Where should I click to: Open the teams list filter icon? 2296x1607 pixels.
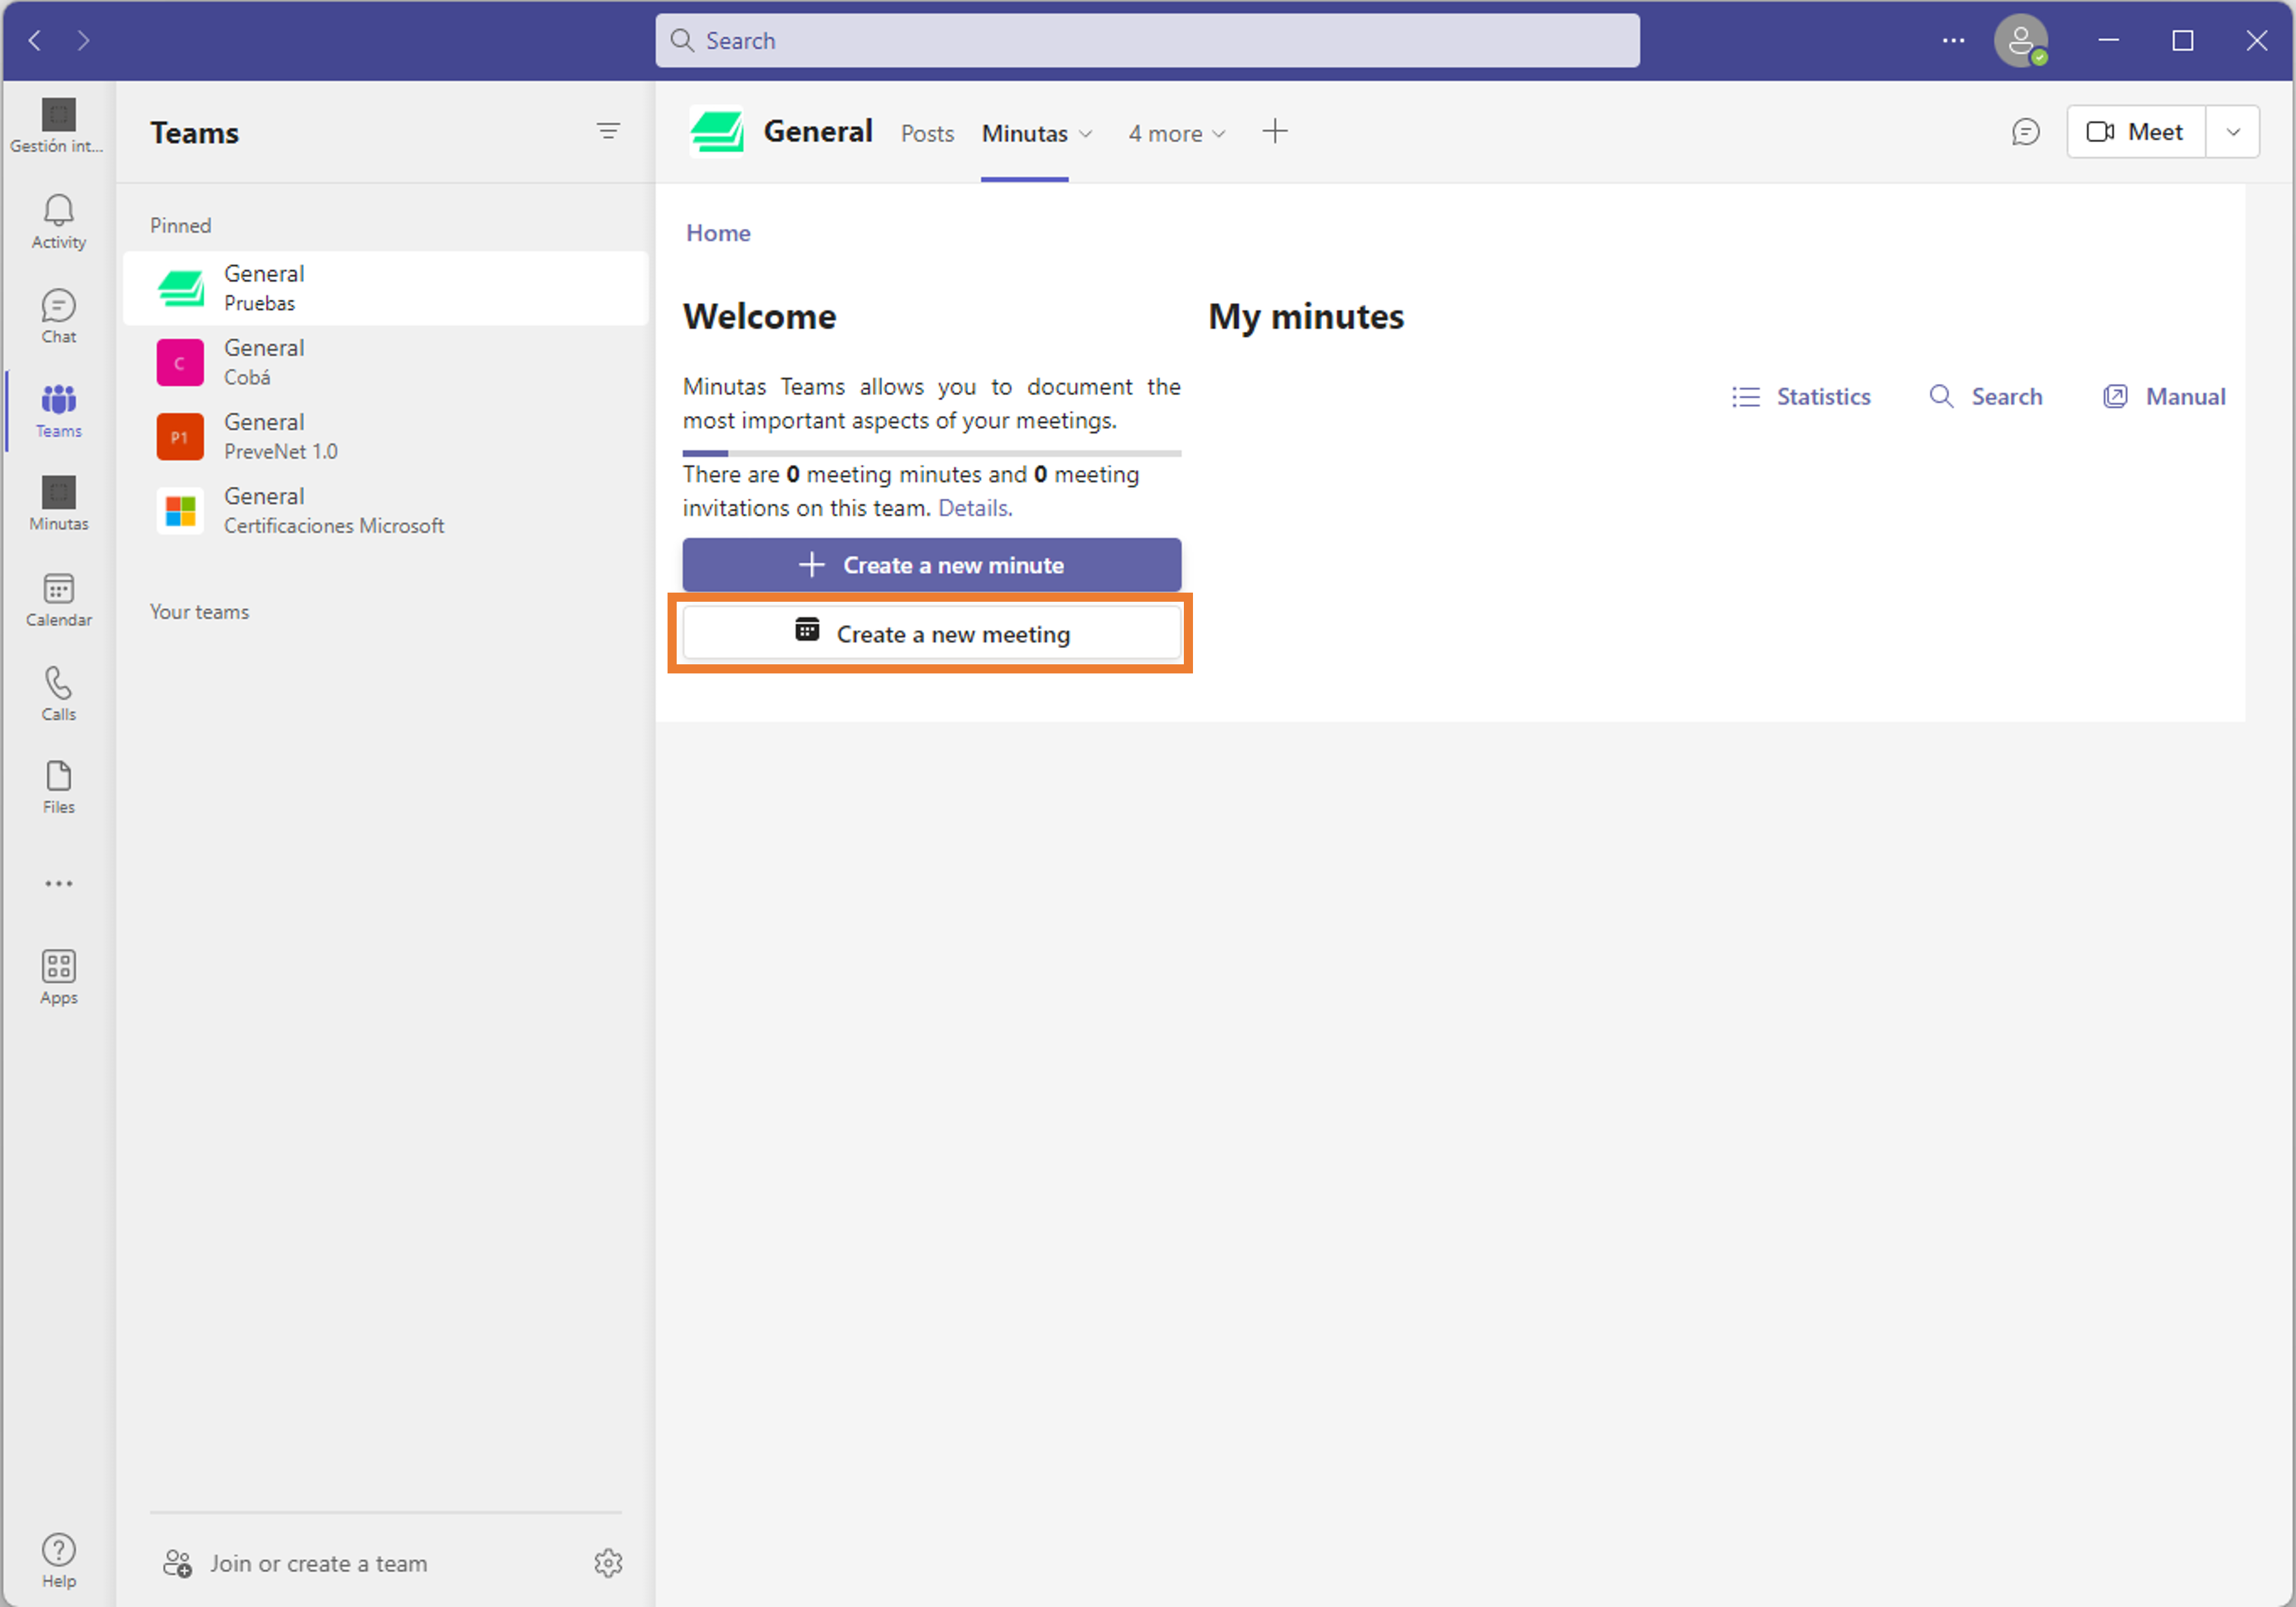(x=608, y=131)
